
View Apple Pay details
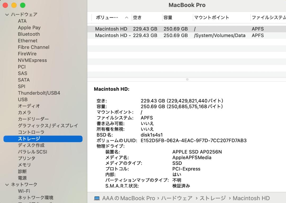(29, 28)
